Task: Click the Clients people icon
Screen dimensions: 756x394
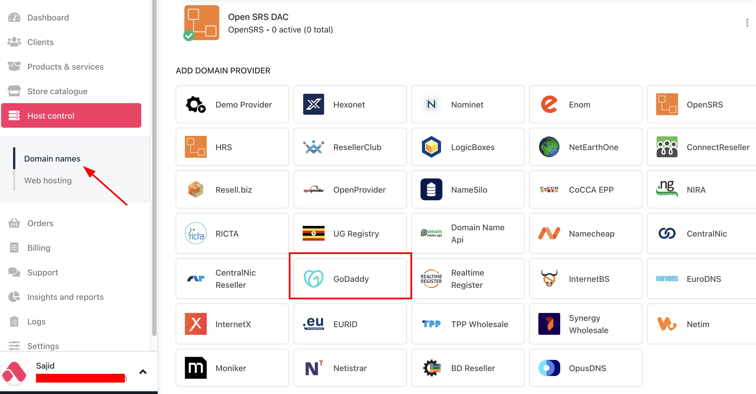Action: tap(14, 42)
